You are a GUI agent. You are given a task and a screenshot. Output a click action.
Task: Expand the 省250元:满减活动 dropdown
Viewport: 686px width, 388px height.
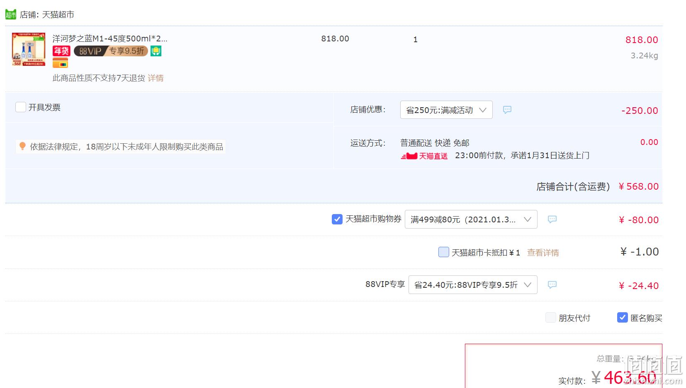446,110
